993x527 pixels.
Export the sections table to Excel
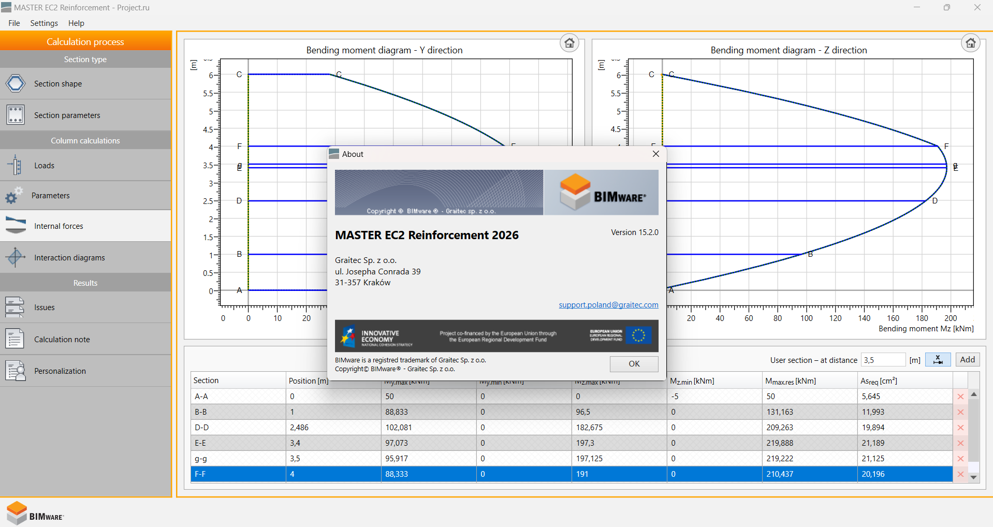tap(937, 359)
